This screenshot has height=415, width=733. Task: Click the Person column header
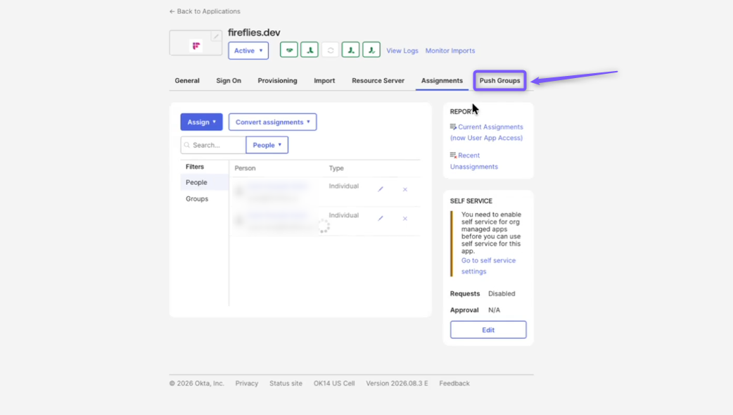tap(245, 168)
